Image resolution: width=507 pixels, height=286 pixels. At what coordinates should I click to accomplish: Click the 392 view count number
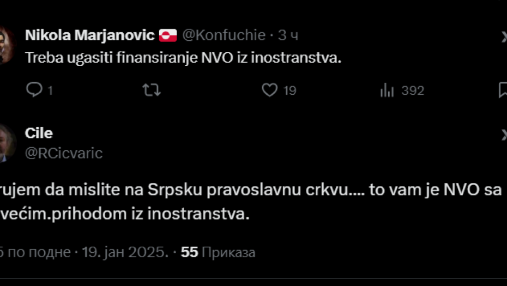click(x=413, y=90)
